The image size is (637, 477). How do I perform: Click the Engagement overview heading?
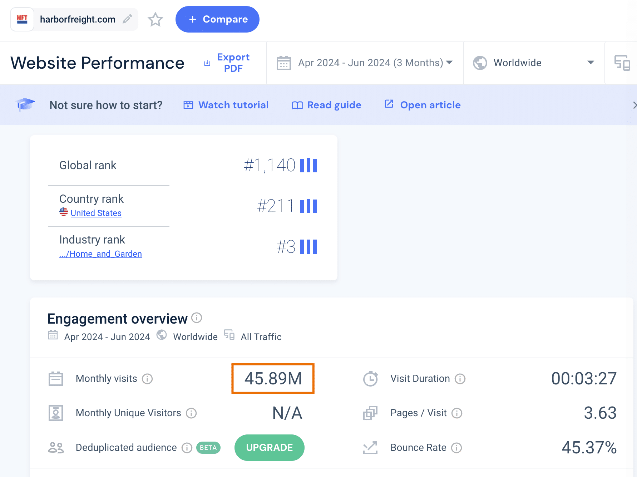117,319
